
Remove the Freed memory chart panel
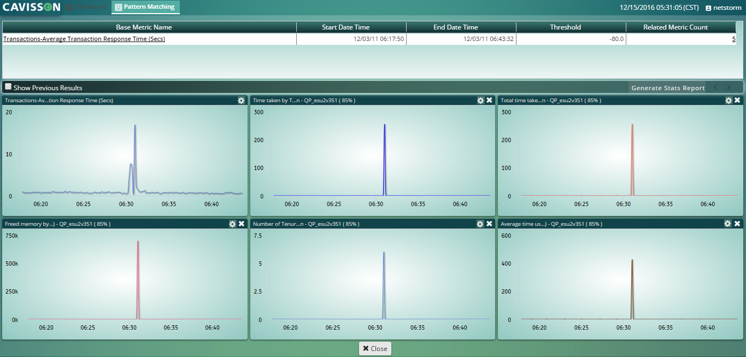tap(242, 224)
